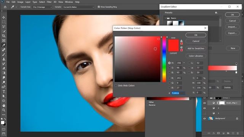Viewport: 244px width, 137px height.
Task: Click Add to Swatches
Action: coord(196,48)
